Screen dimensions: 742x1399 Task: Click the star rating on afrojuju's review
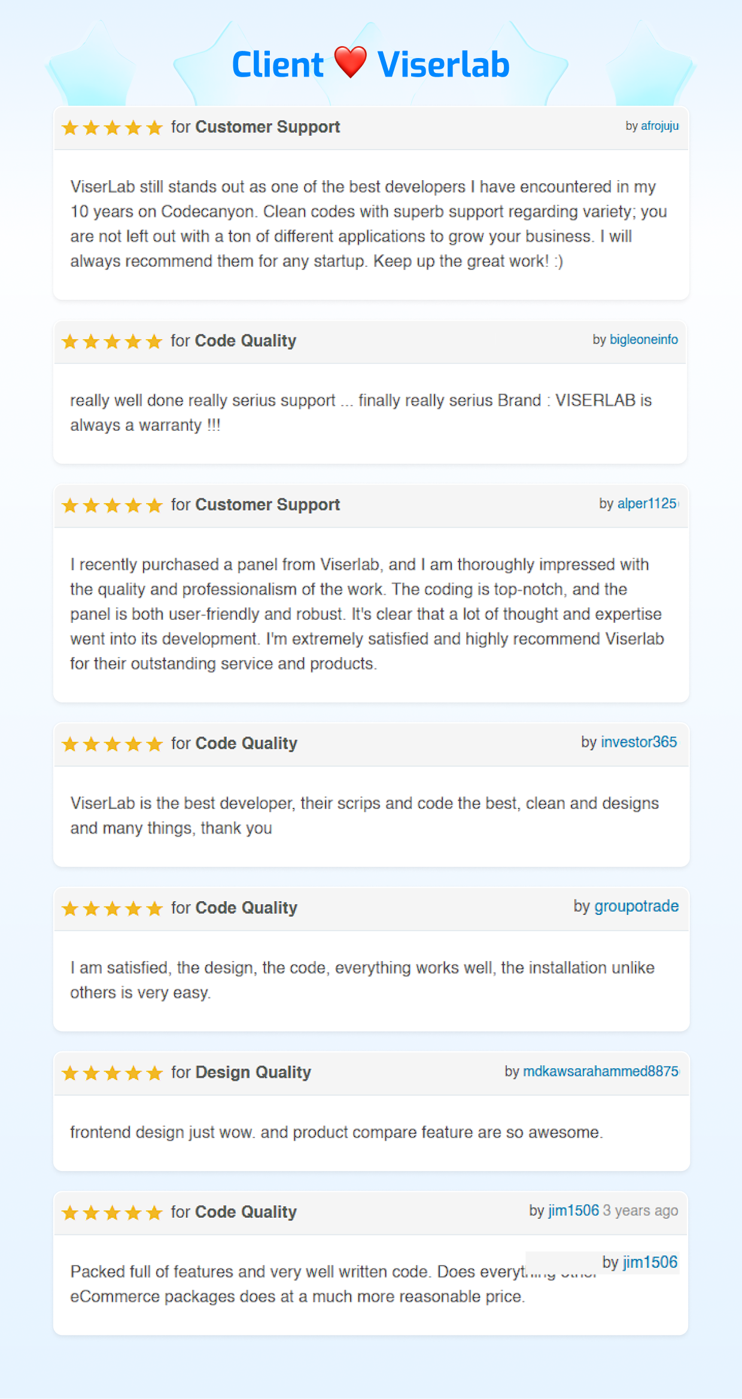click(x=112, y=127)
